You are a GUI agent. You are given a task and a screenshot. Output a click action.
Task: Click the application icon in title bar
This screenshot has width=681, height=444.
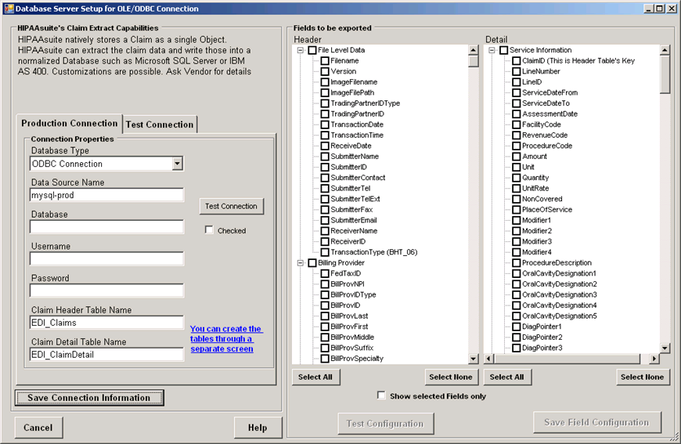[9, 9]
